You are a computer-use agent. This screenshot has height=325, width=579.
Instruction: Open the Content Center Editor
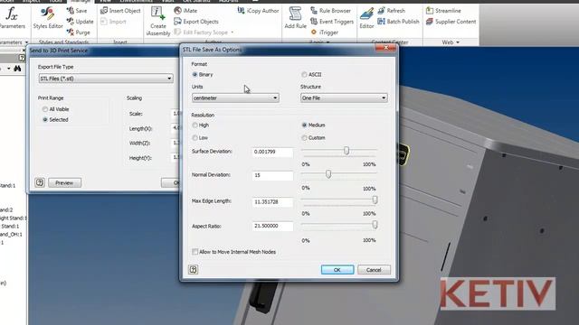pyautogui.click(x=366, y=18)
